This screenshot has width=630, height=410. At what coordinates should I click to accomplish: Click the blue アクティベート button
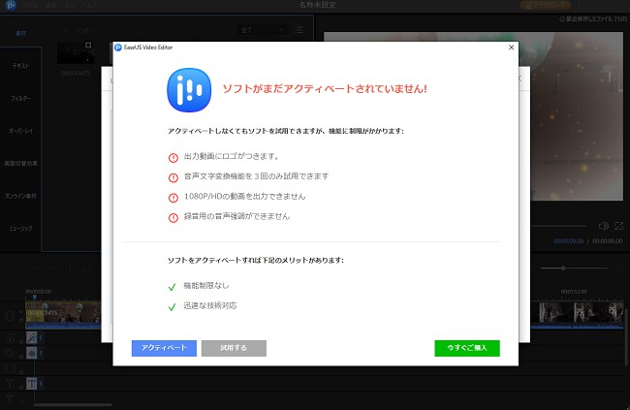(164, 348)
